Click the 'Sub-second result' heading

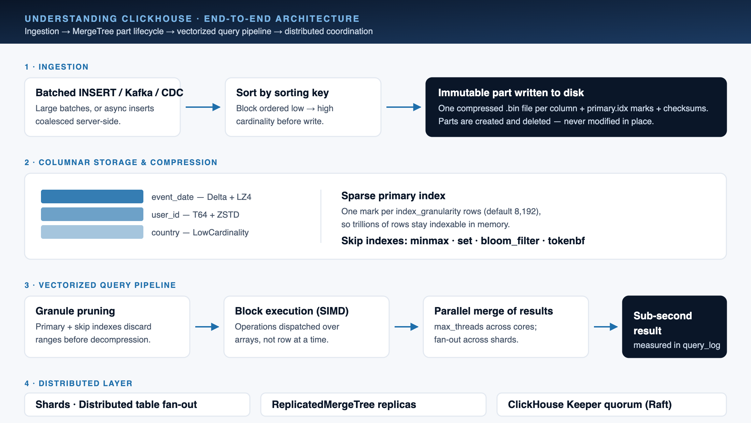click(663, 323)
